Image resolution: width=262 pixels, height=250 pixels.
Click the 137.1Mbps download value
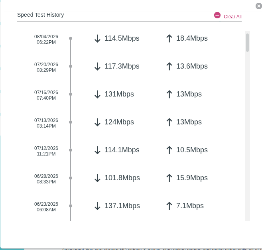pos(122,206)
